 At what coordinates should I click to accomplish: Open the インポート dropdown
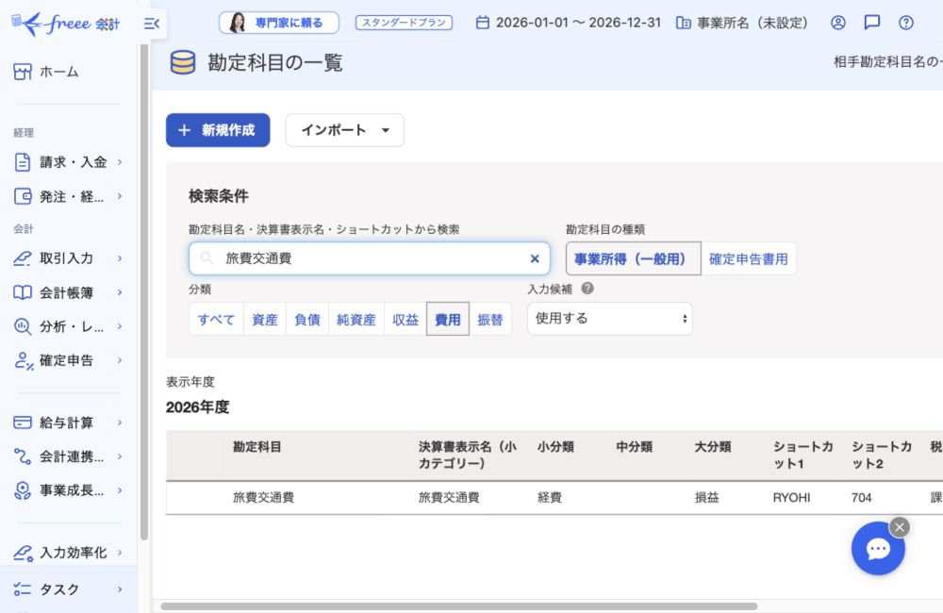point(344,130)
